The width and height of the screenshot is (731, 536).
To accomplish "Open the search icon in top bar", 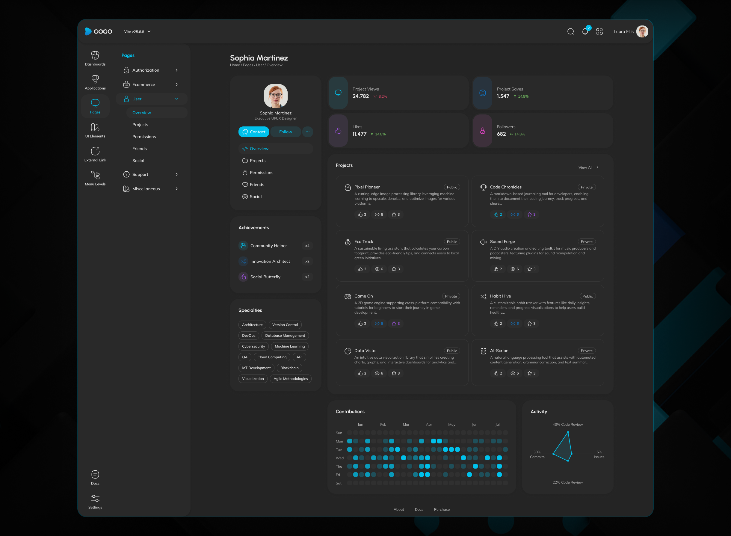I will coord(570,31).
